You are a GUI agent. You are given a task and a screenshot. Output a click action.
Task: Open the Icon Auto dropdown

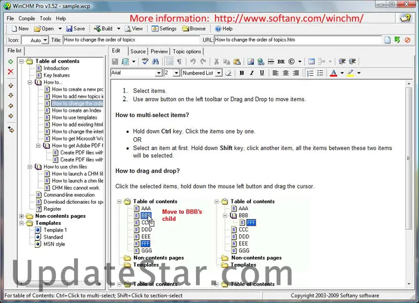point(45,40)
